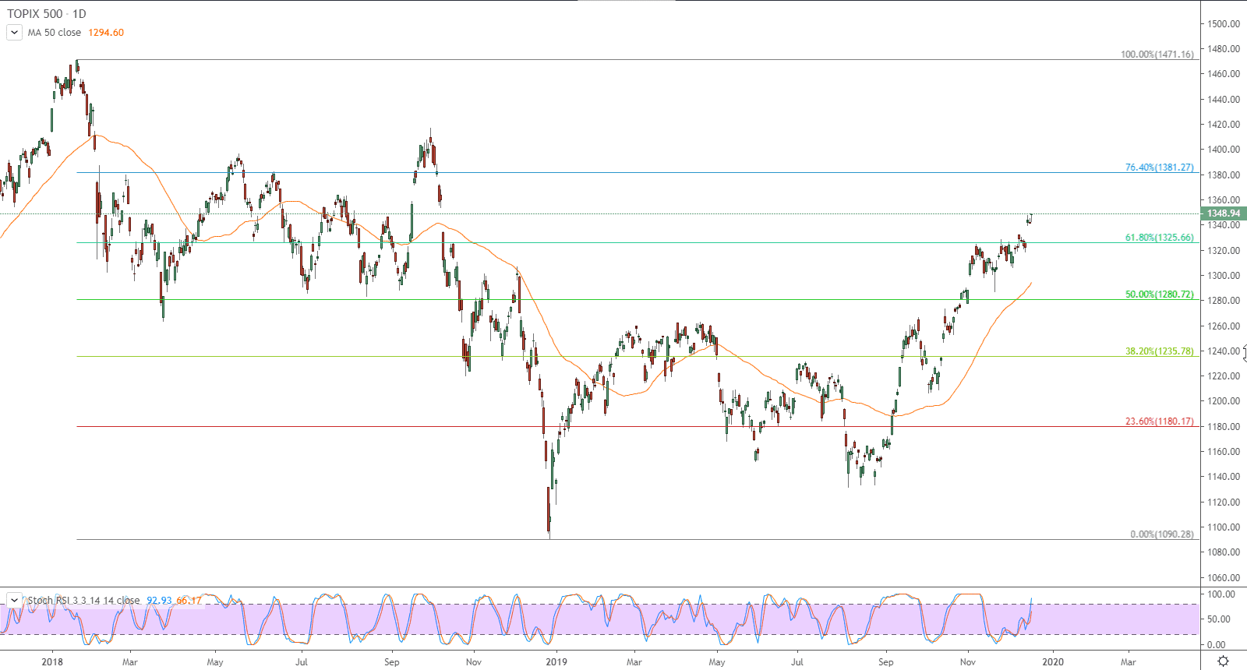Click 100.00 on the Stoch RSI scale
This screenshot has width=1247, height=670.
pos(1221,594)
